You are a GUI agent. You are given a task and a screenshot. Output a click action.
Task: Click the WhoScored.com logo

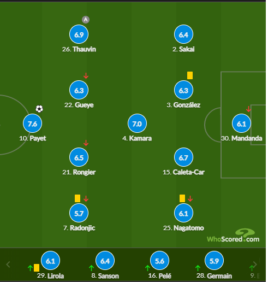pos(233,236)
